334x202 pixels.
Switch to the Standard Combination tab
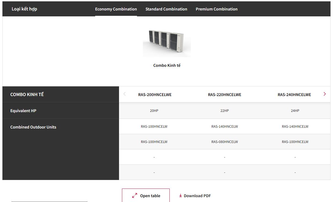pos(166,9)
